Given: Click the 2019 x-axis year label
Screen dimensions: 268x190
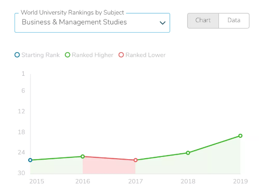Looking at the screenshot, I should coord(240,181).
